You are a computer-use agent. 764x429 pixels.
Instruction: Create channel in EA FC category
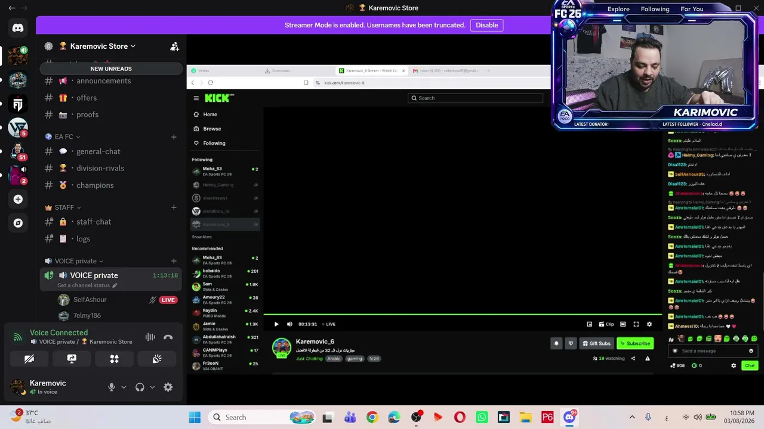point(174,137)
